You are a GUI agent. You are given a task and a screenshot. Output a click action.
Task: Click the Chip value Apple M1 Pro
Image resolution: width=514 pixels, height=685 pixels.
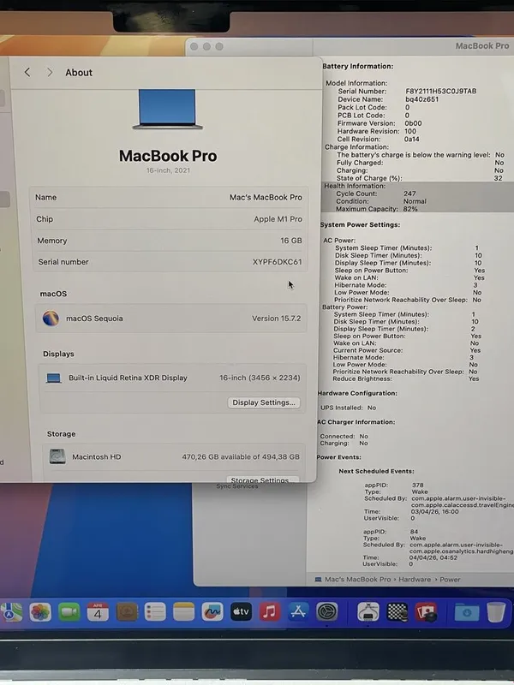click(x=278, y=219)
